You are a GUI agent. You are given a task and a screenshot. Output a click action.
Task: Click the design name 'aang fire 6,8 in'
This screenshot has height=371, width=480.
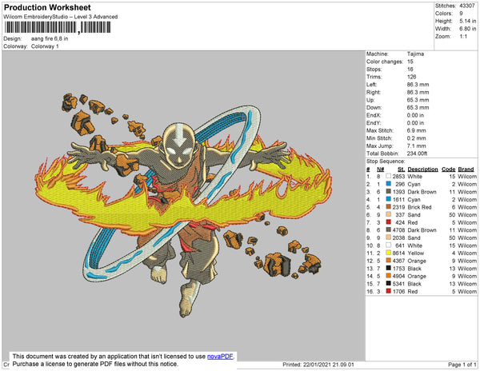click(x=50, y=39)
